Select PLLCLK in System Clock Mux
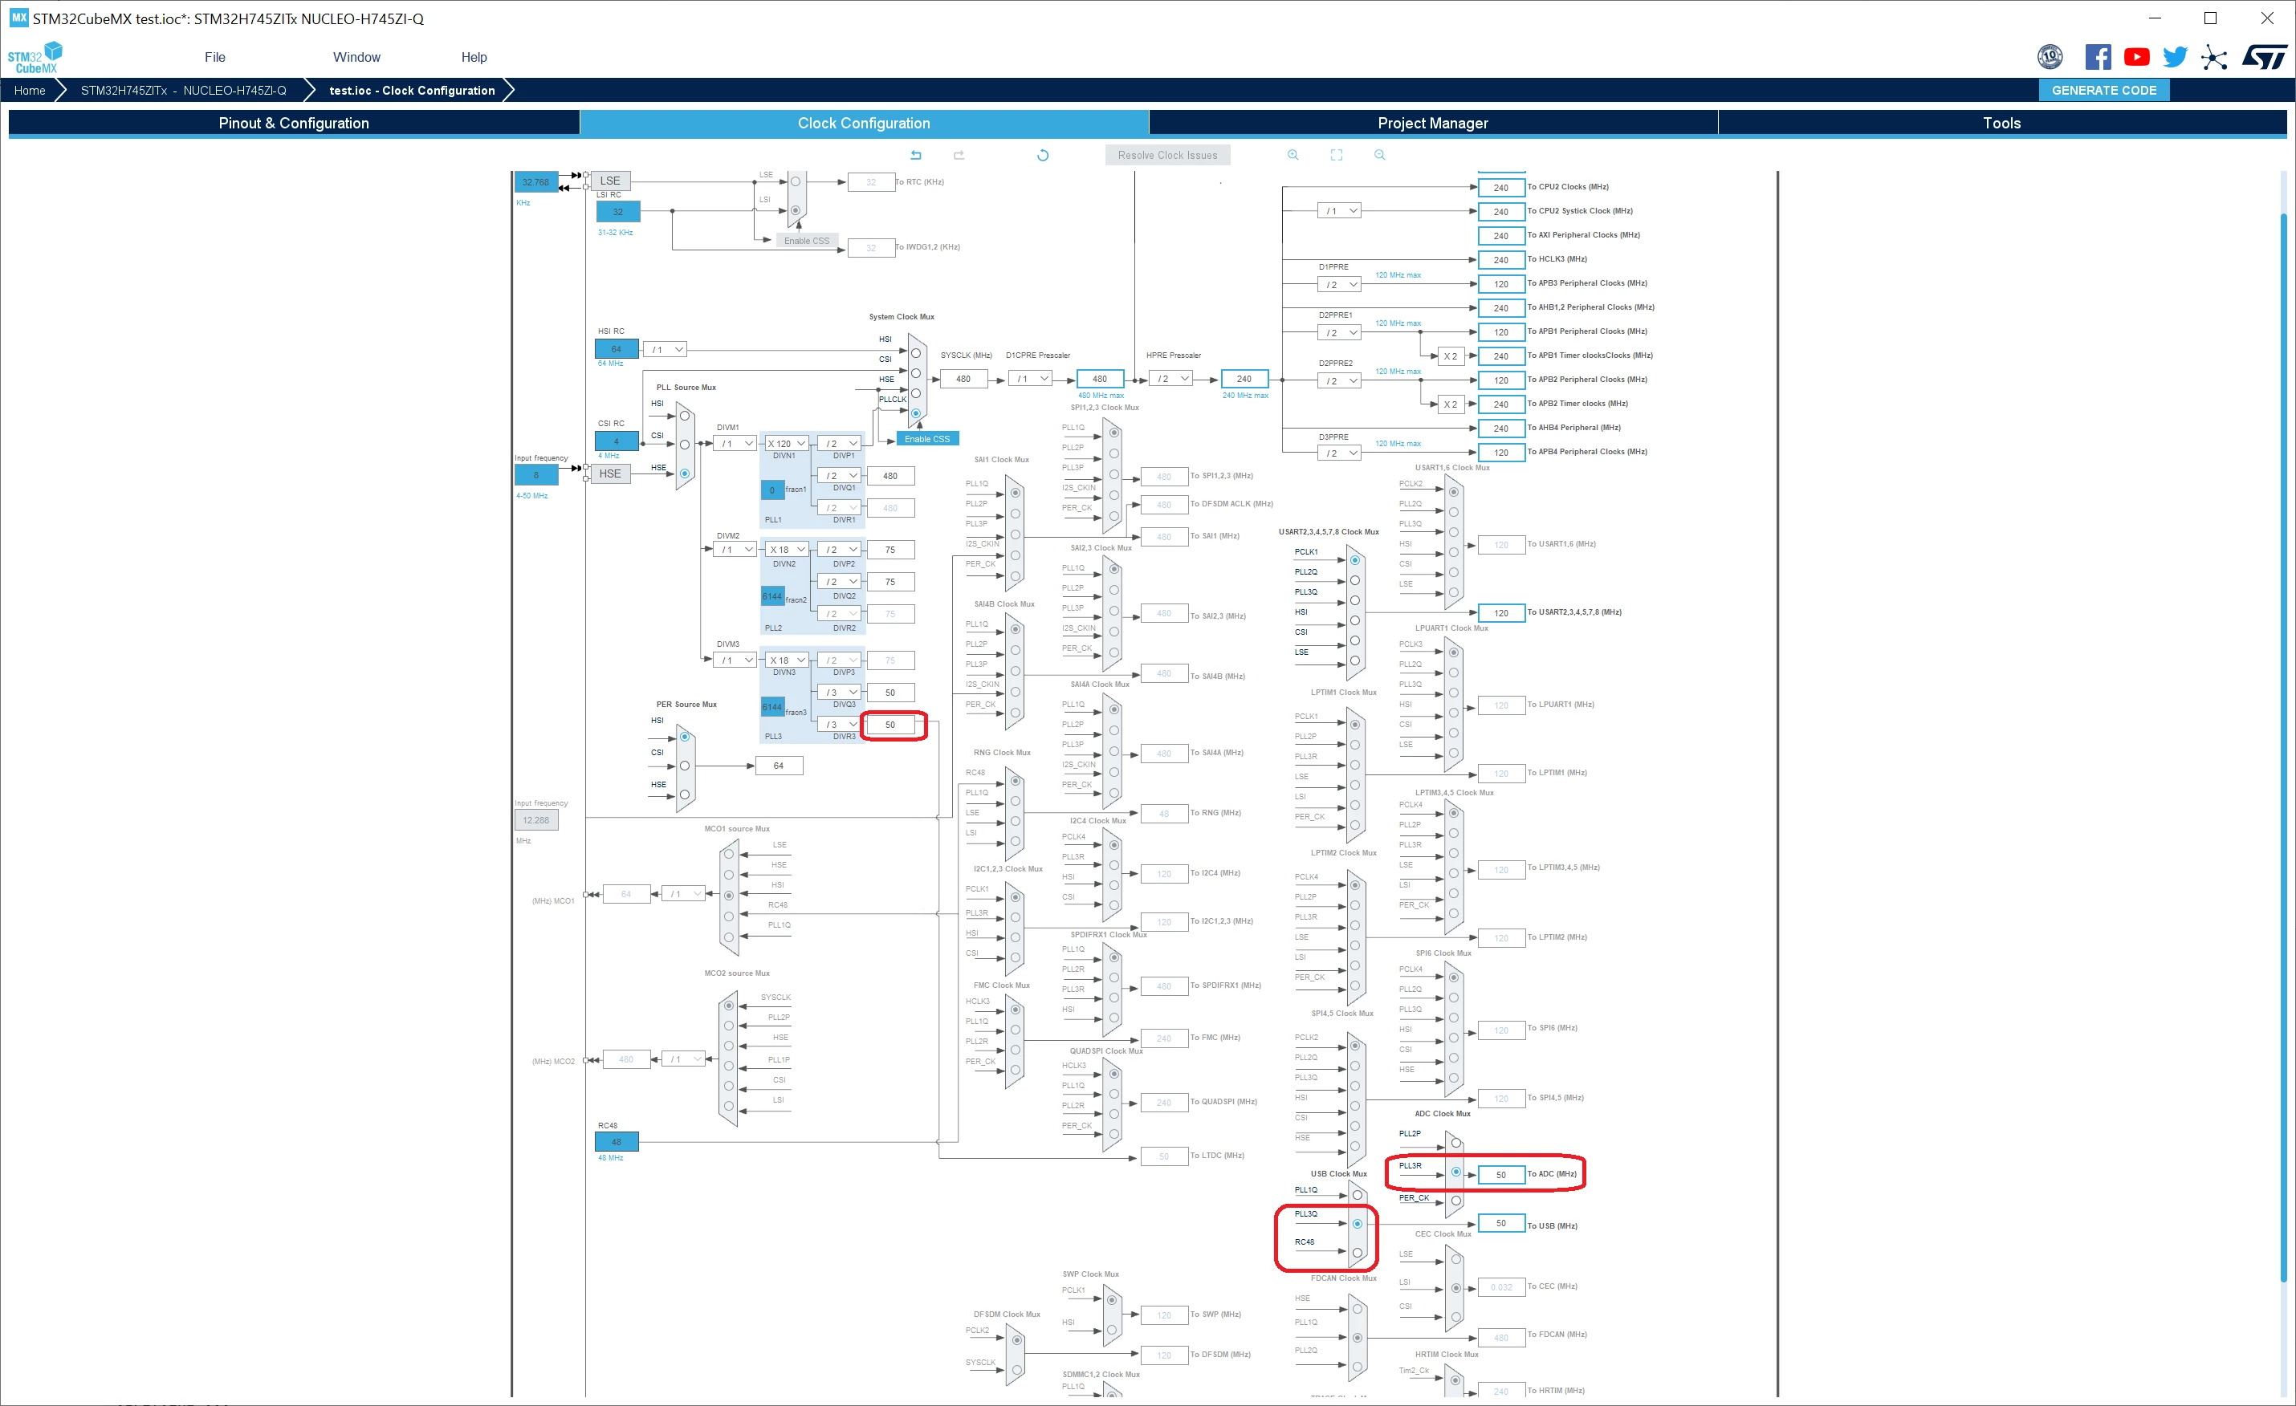 (915, 412)
